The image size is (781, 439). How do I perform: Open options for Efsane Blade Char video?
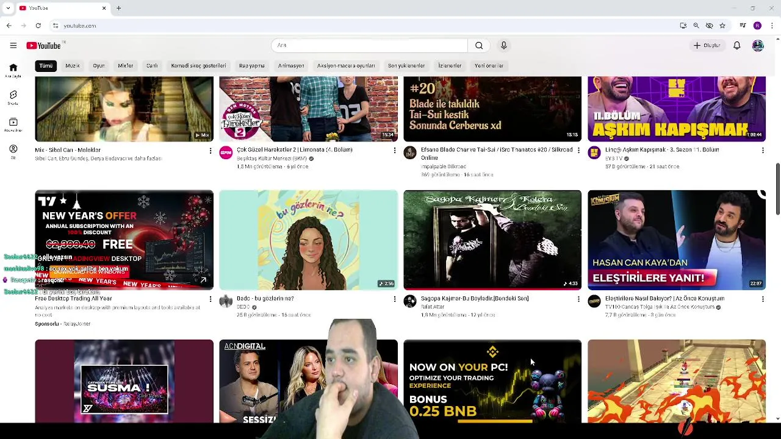point(578,150)
